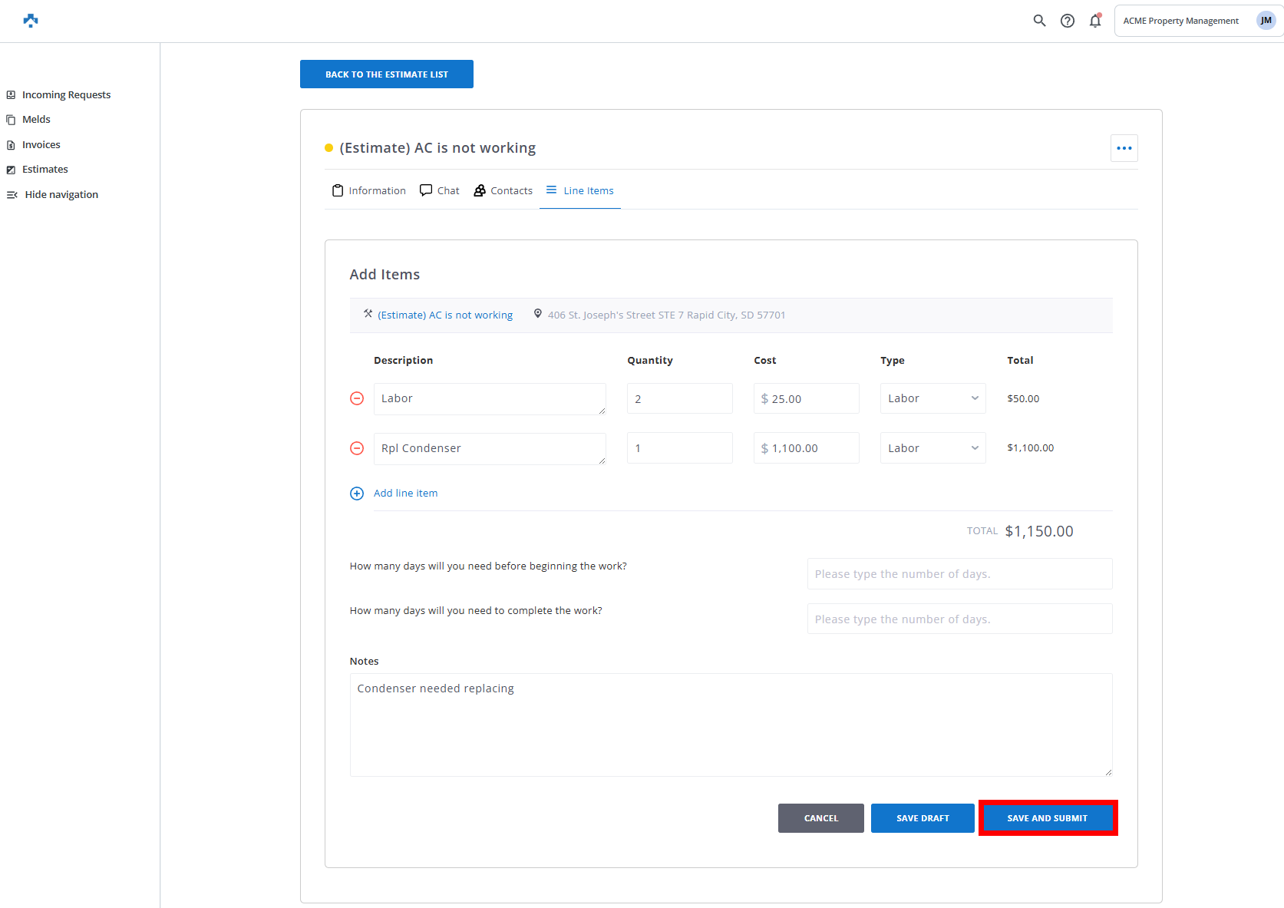Click Back to the Estimate List

(x=386, y=74)
